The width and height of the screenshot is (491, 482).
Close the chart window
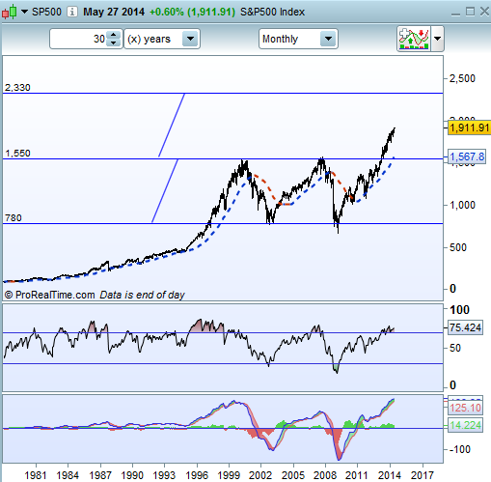coord(484,12)
